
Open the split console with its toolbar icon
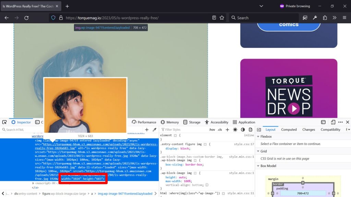323,122
